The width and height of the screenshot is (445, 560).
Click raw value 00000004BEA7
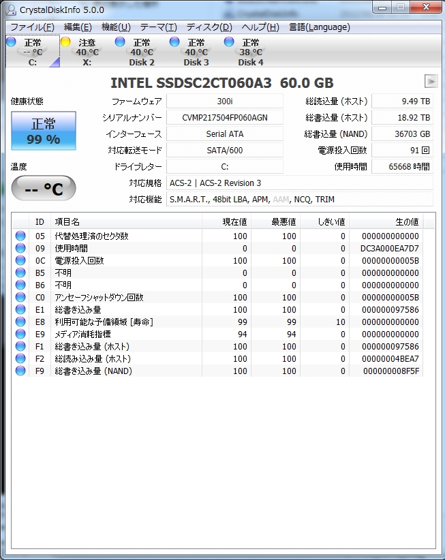390,358
